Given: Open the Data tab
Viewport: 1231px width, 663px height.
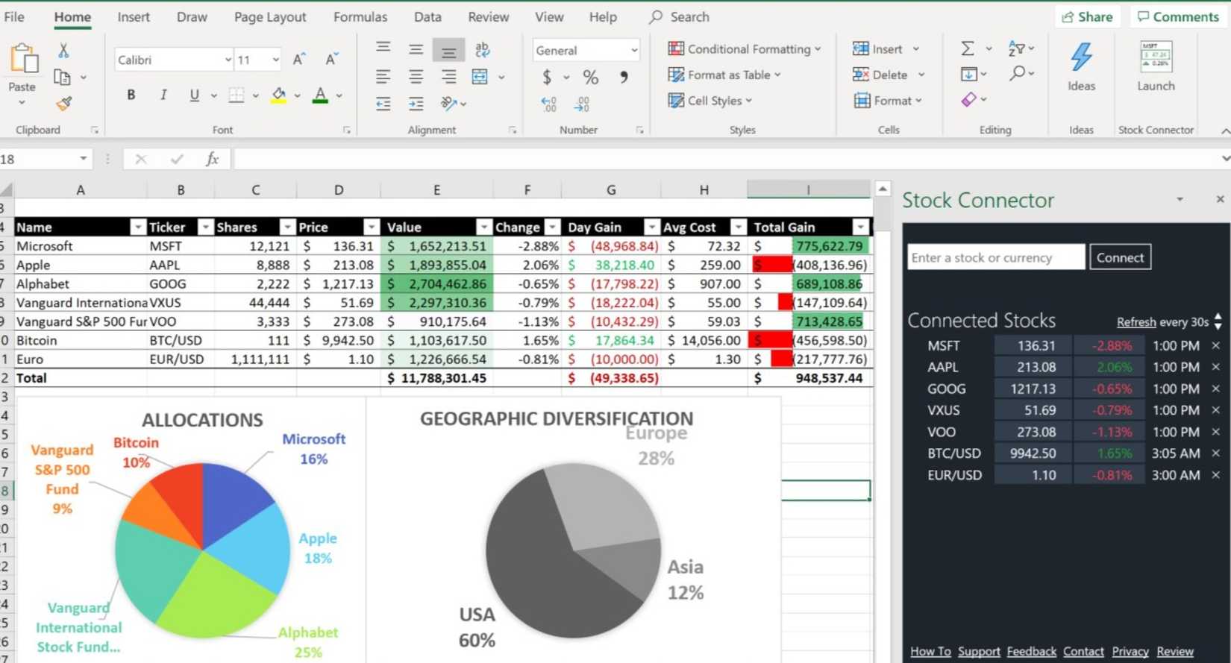Looking at the screenshot, I should click(x=427, y=16).
